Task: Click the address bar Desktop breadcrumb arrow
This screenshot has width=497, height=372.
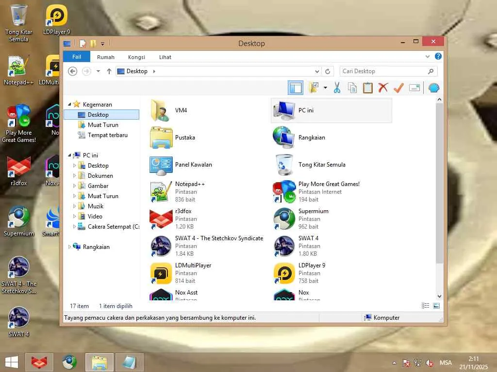Action: coord(154,71)
